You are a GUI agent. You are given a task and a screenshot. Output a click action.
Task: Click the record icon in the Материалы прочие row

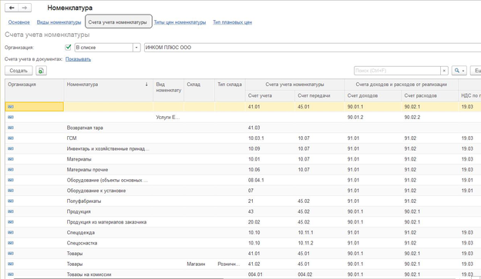[11, 170]
